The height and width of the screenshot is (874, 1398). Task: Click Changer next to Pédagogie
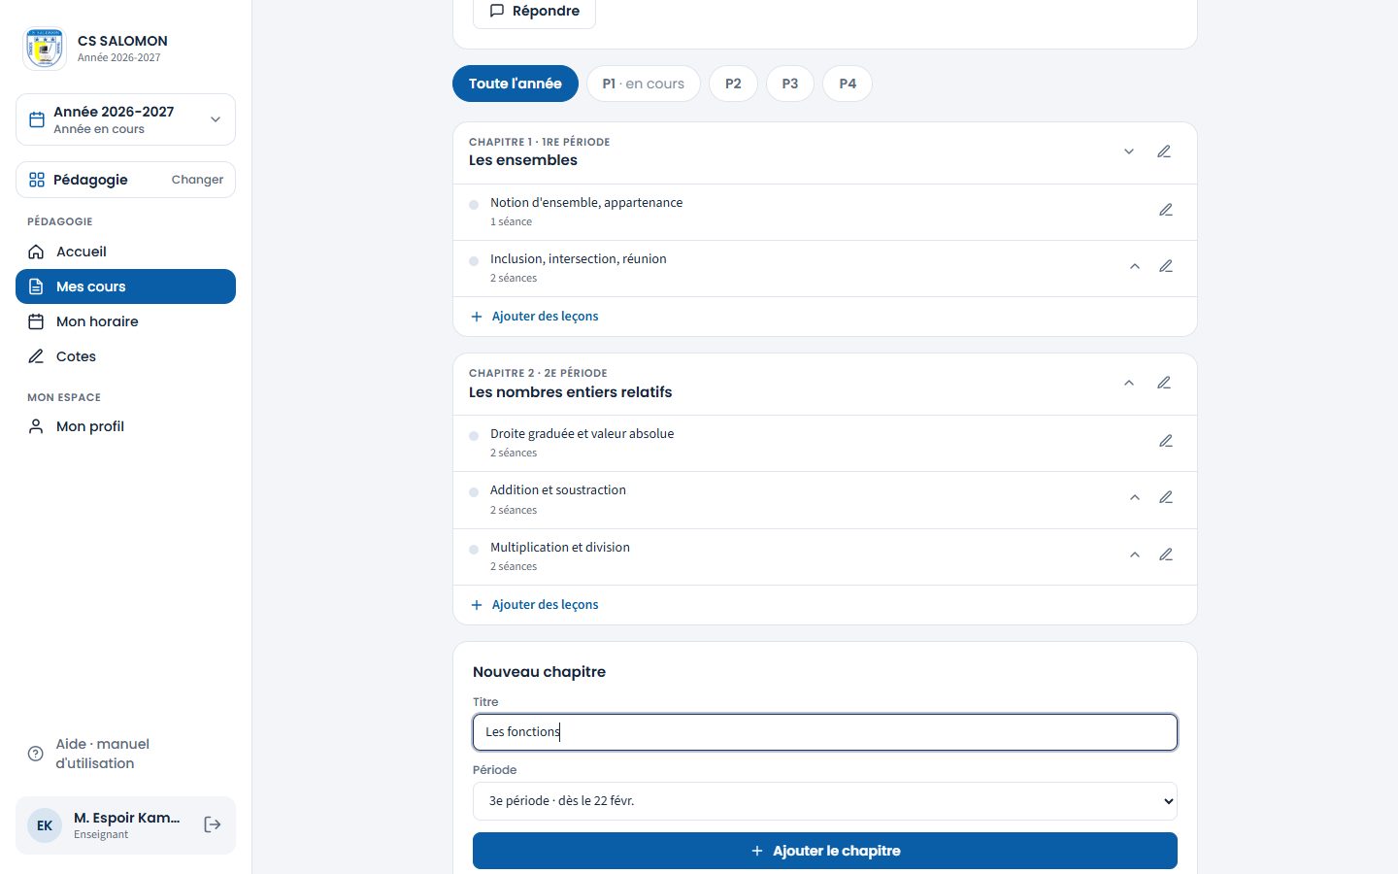(x=197, y=180)
